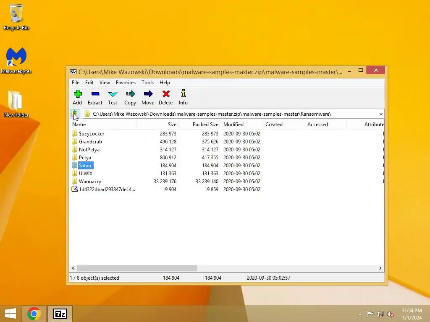Select the Malwarebytes desktop shortcut
This screenshot has width=430, height=322.
16,60
